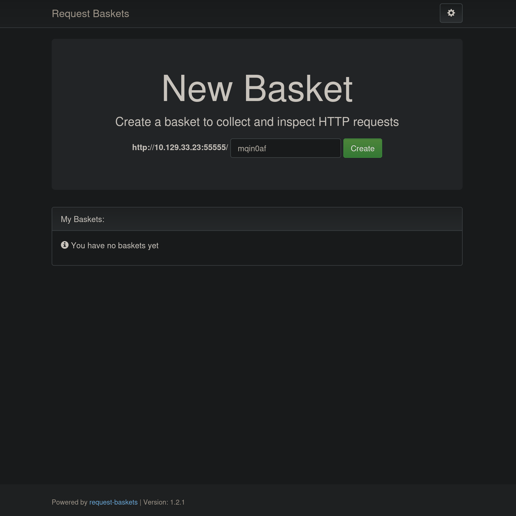Go to Request Baskets home link

90,14
